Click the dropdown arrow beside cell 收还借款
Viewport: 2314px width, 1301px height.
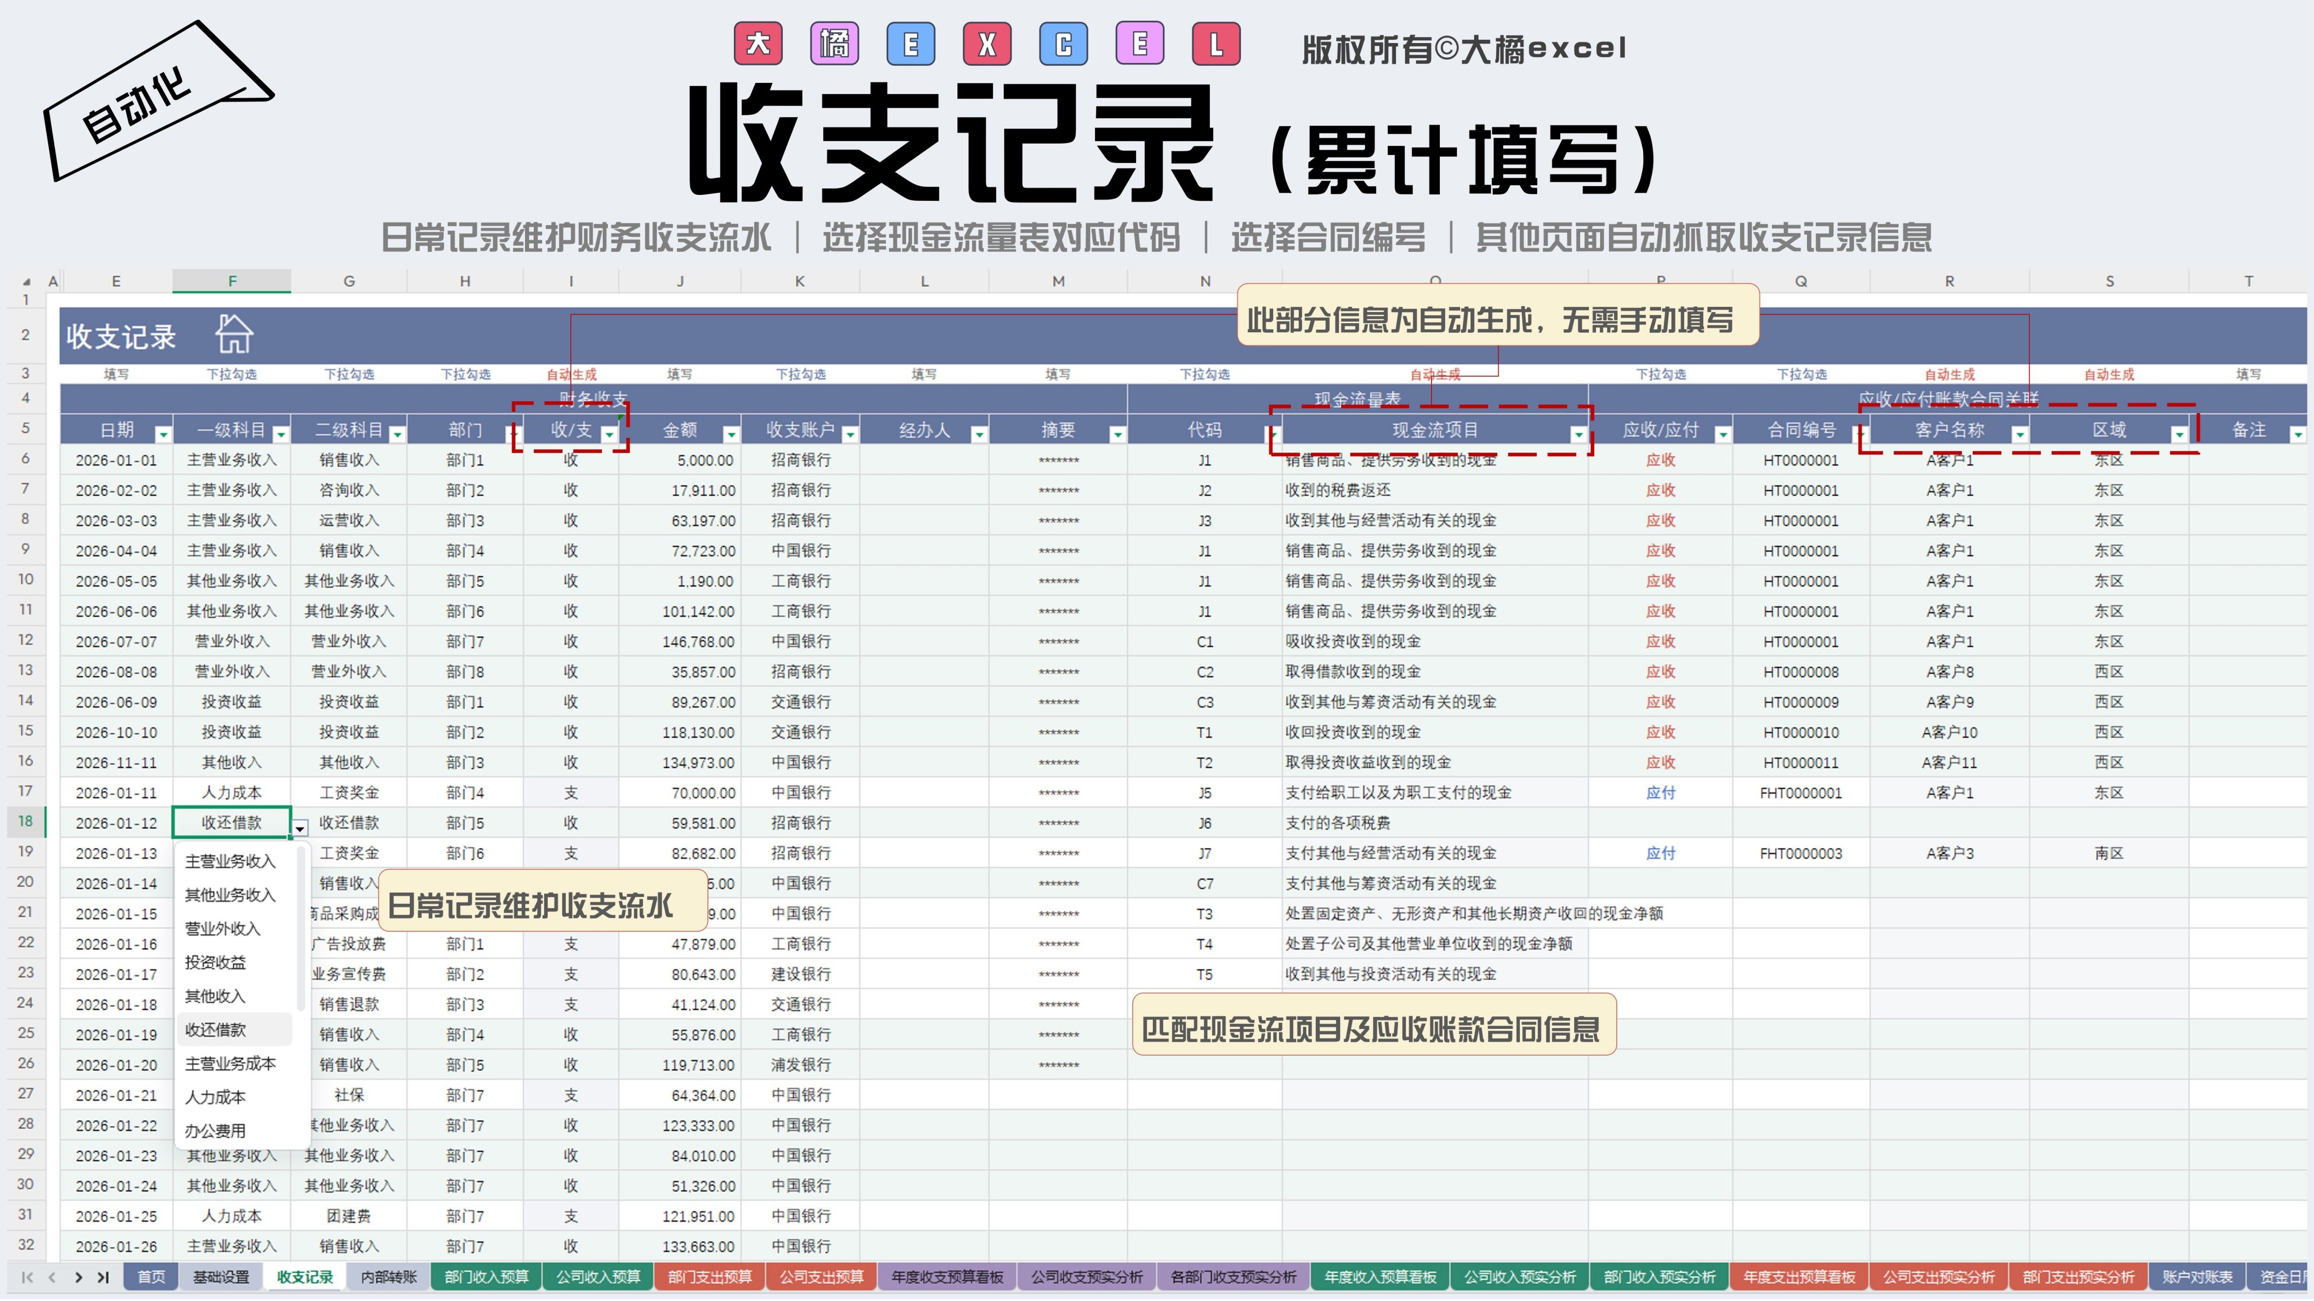coord(300,828)
